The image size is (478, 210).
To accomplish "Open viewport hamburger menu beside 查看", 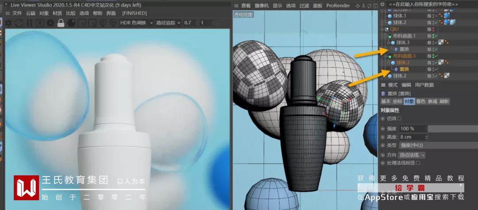I will point(236,6).
